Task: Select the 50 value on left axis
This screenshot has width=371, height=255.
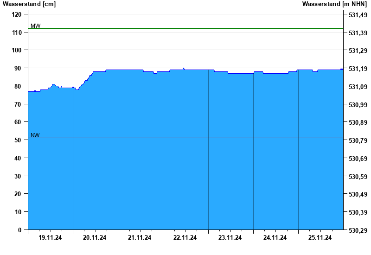Action: click(18, 140)
